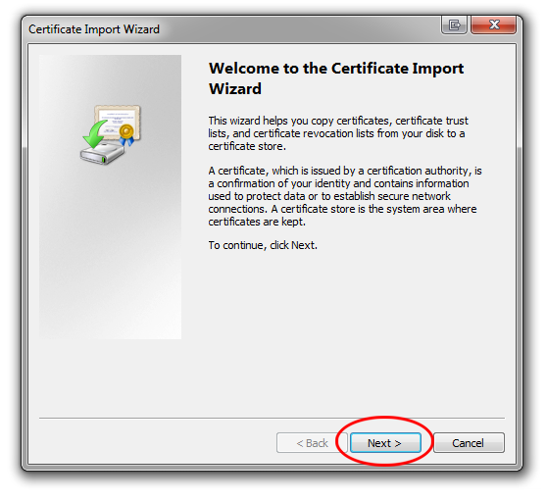This screenshot has height=500, width=546.
Task: Click the "A certificate, which is issued" paragraph
Action: coord(345,196)
